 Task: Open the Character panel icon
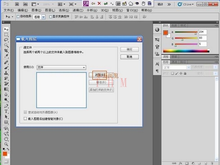[x=157, y=64]
